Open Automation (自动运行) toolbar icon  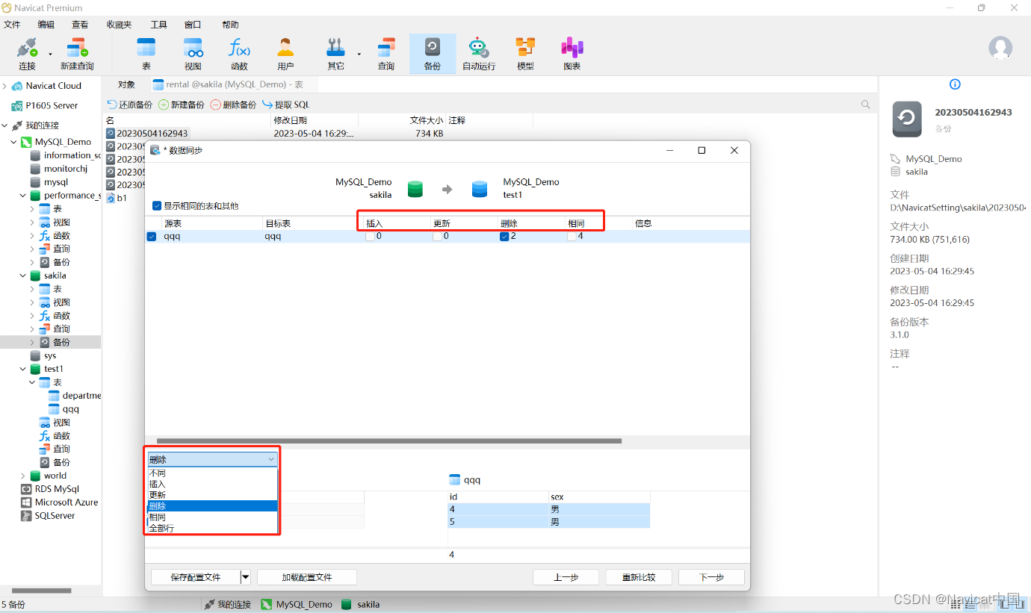pyautogui.click(x=478, y=55)
